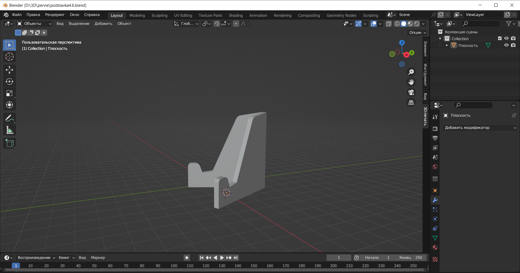Select the Scale tool
The image size is (520, 273).
click(x=9, y=93)
